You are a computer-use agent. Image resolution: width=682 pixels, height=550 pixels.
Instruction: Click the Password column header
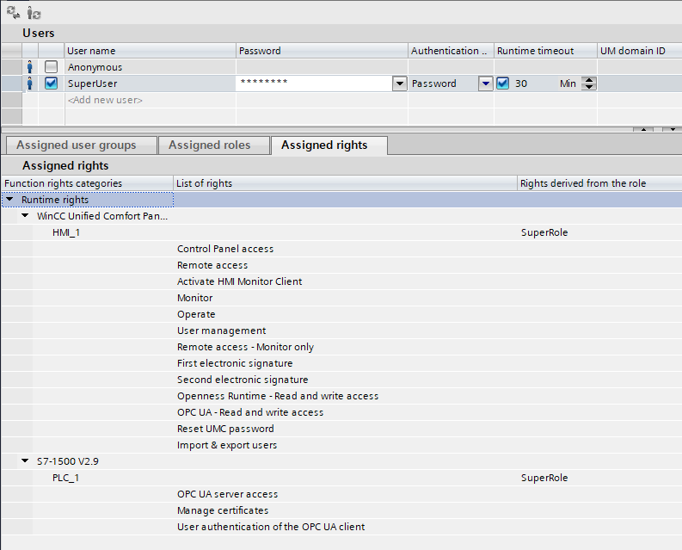tap(322, 51)
